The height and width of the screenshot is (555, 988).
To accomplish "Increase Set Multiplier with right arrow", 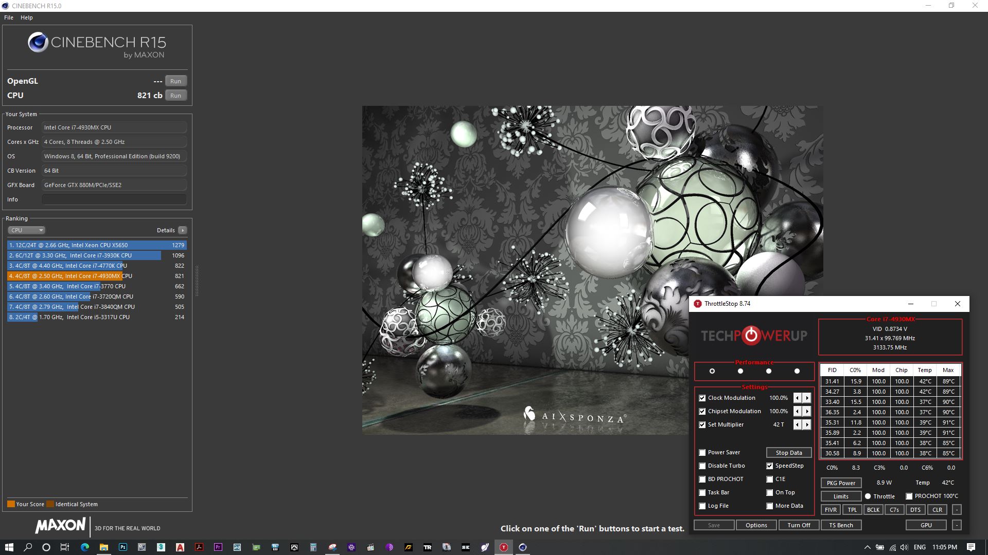I will pos(807,424).
